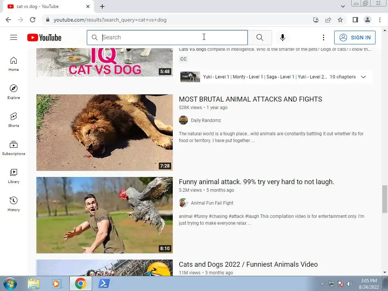The width and height of the screenshot is (388, 291).
Task: Open the Chrome profile avatar
Action: 368,20
